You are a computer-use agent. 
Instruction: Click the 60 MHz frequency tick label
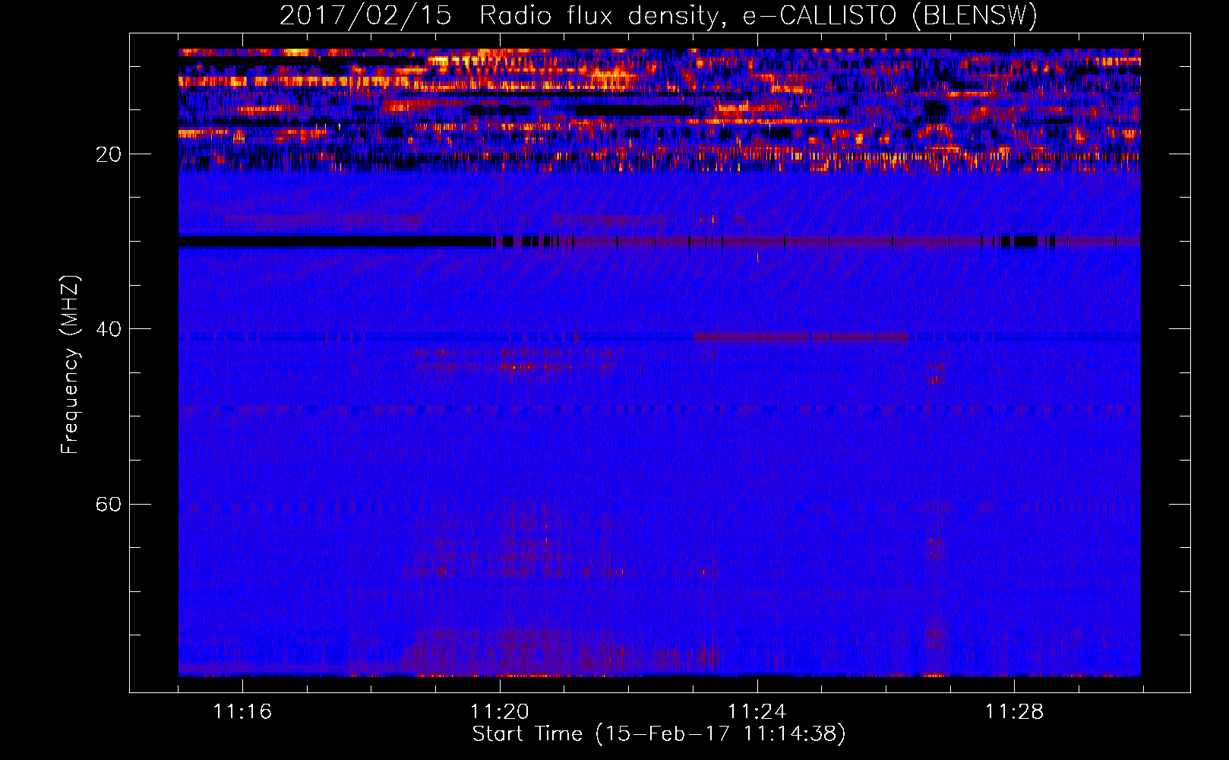[x=109, y=505]
